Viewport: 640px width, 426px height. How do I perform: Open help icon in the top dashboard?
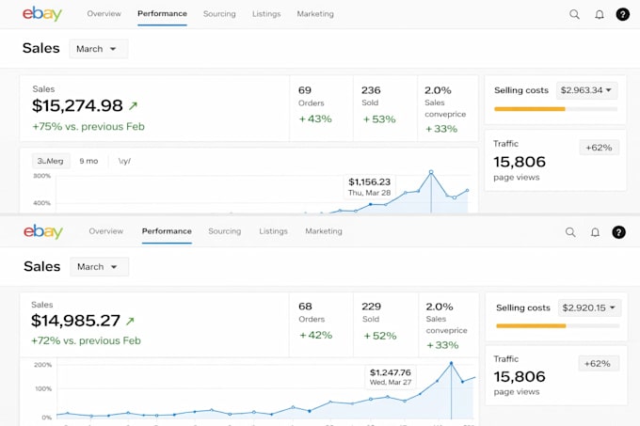click(x=622, y=14)
